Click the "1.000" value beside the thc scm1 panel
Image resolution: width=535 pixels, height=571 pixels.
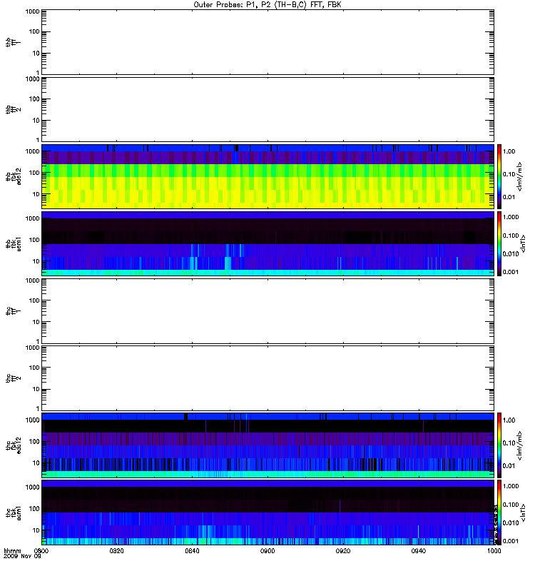point(511,486)
